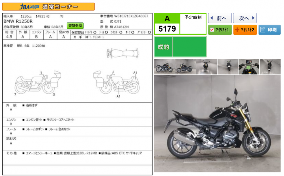This screenshot has height=176, width=284.
Task: Click the 各所きず exterior note
Action: tap(32, 105)
